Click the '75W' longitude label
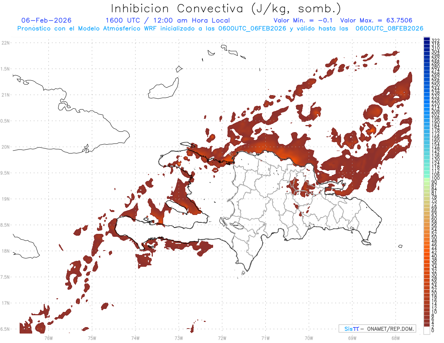444x343 pixels. click(92, 338)
